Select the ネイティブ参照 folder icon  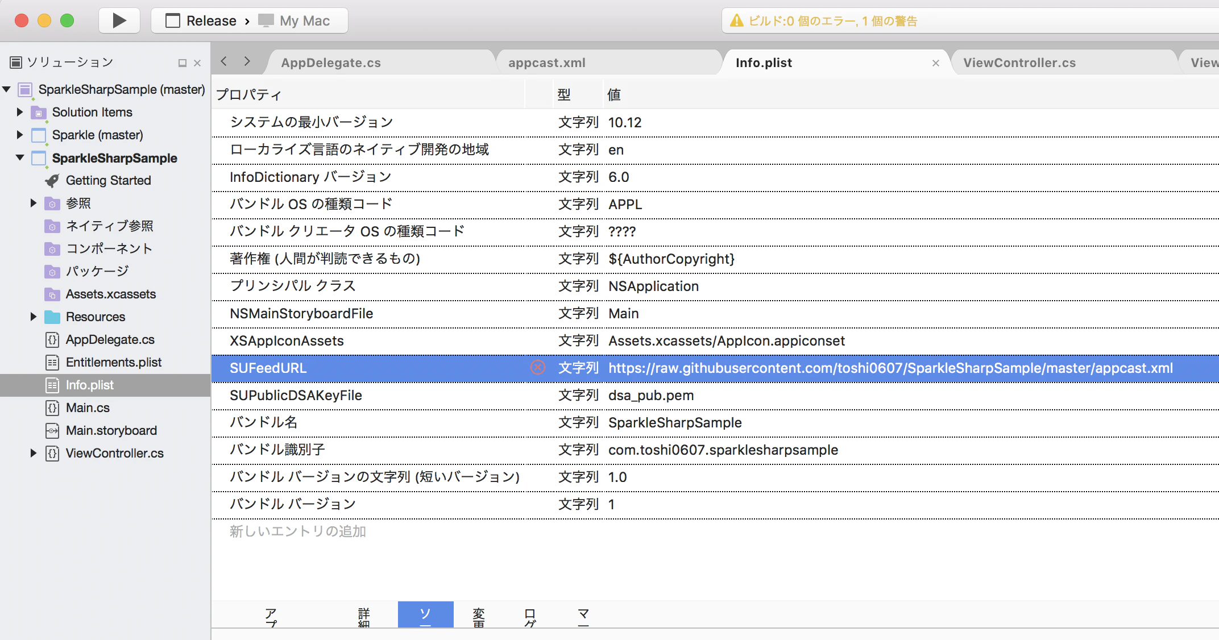point(52,226)
